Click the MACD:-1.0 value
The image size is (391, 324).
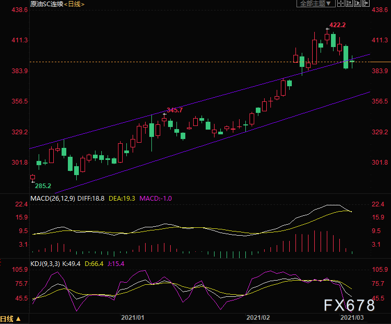[156, 199]
